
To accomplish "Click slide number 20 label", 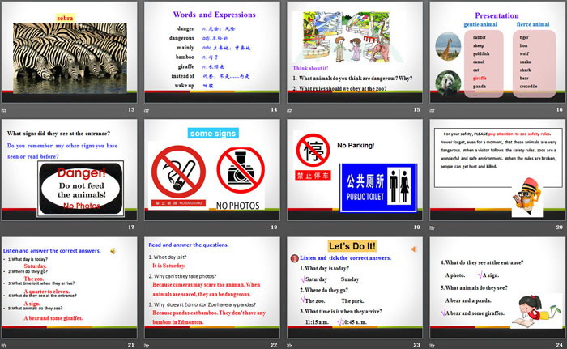I will (560, 227).
